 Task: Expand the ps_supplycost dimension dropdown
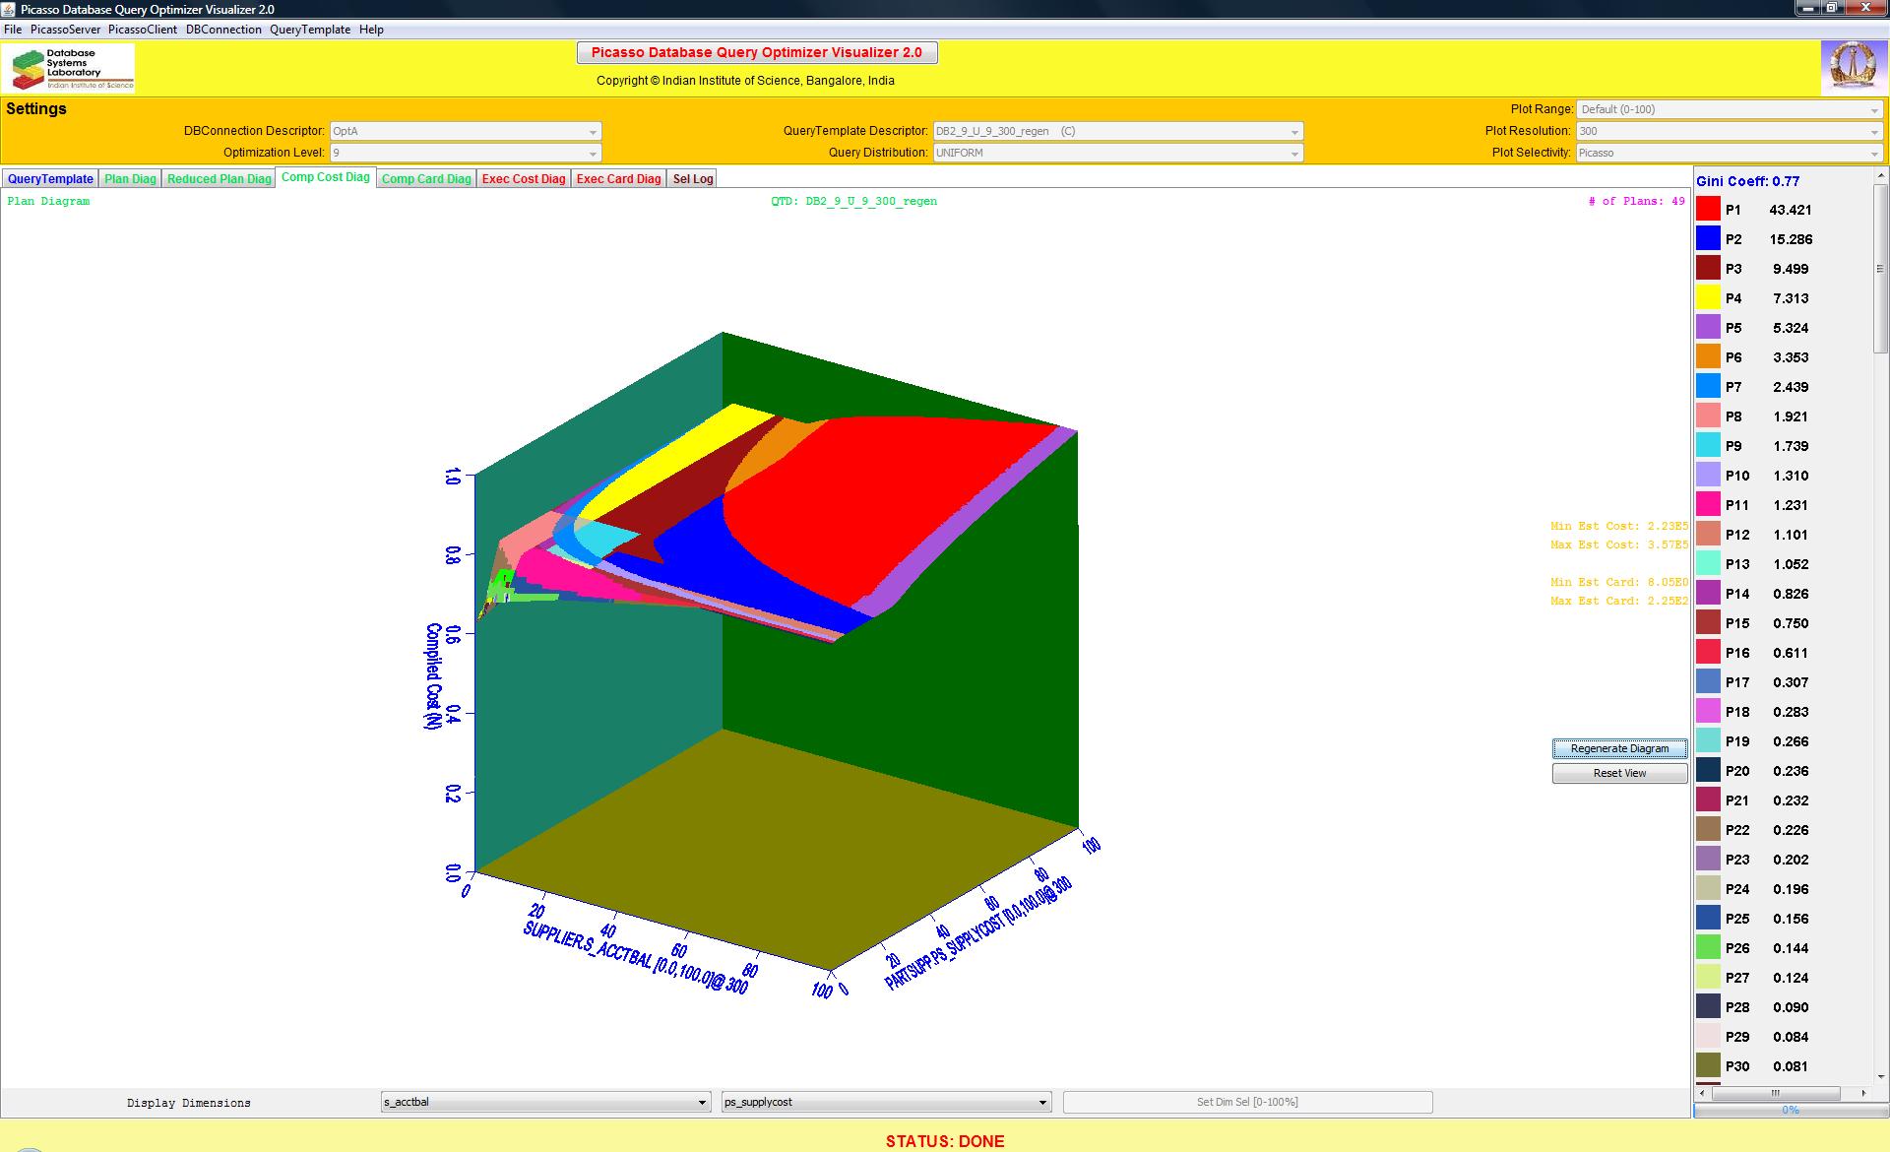click(x=886, y=1102)
